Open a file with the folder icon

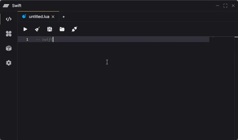pyautogui.click(x=62, y=29)
